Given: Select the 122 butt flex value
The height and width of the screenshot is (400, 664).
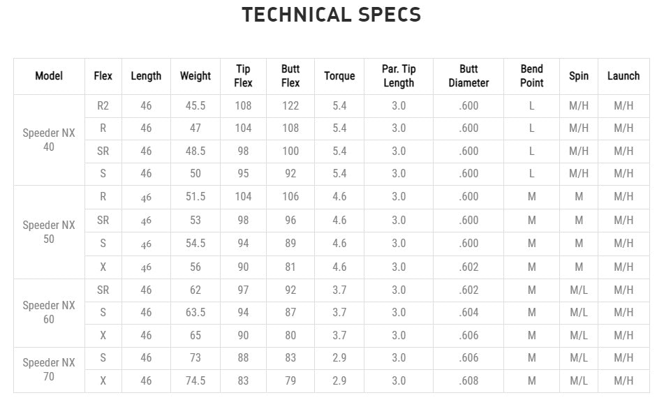Looking at the screenshot, I should (290, 106).
